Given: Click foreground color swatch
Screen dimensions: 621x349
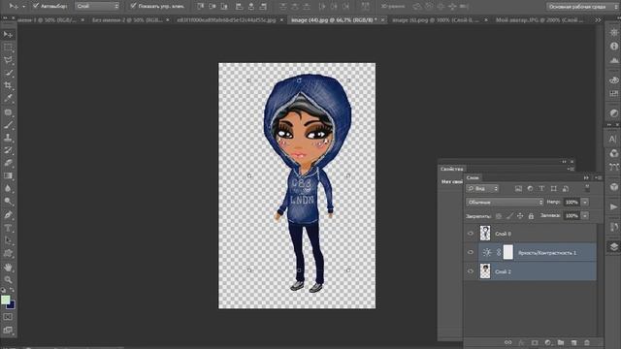Looking at the screenshot, I should click(x=5, y=300).
